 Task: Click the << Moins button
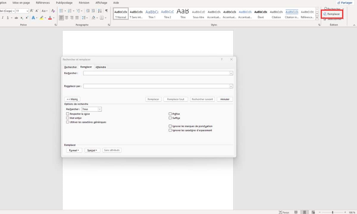(72, 99)
